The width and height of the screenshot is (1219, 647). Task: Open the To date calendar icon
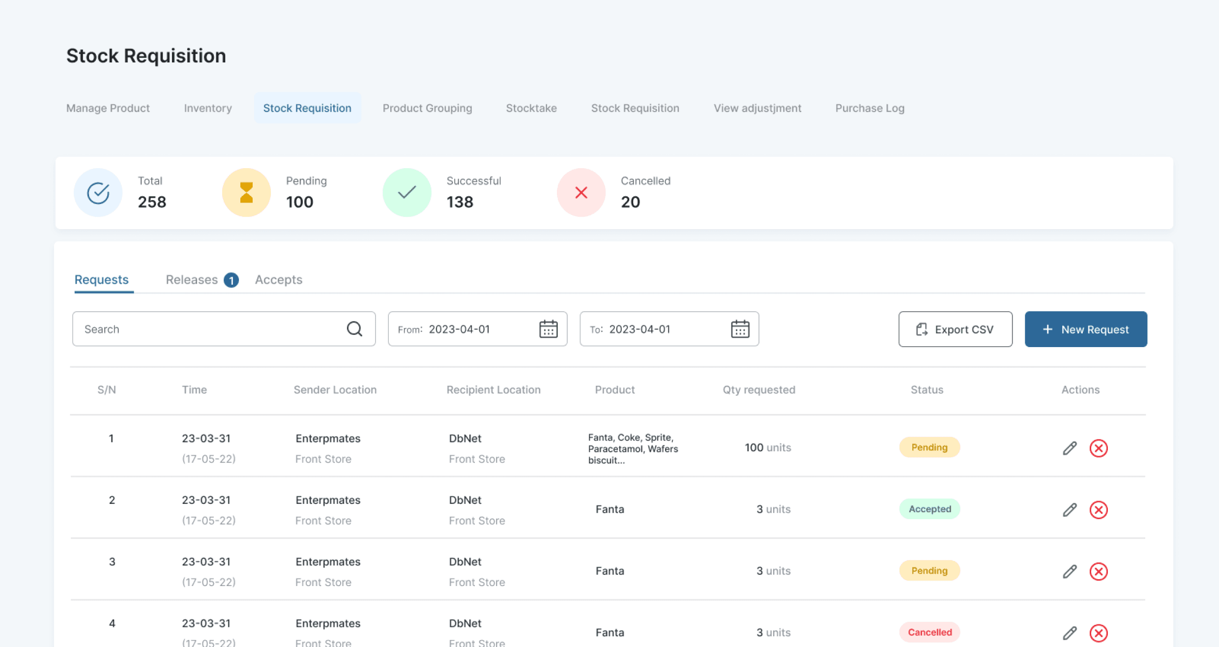pyautogui.click(x=740, y=329)
